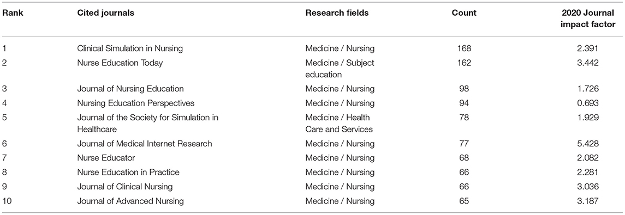Click Nurse Education in Practice entry

128,172
